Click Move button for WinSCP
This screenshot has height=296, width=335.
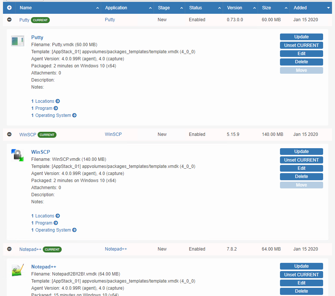302,185
